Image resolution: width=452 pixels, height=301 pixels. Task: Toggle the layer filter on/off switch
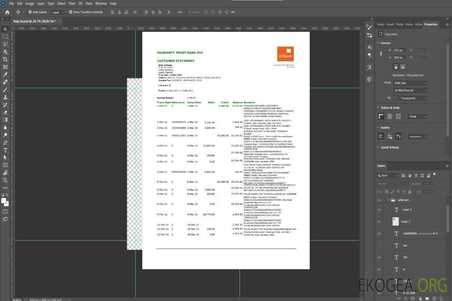[434, 175]
